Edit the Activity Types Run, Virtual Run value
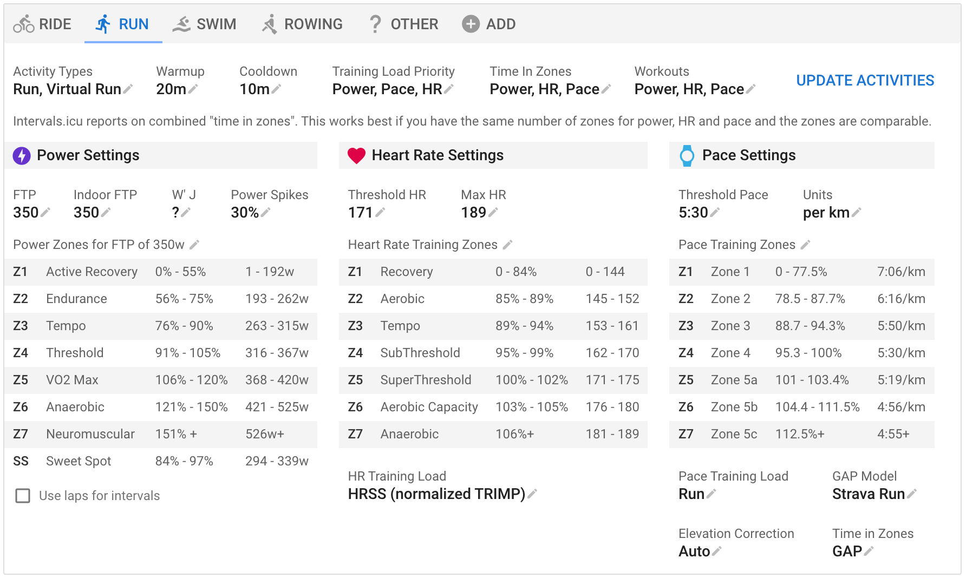 [128, 89]
